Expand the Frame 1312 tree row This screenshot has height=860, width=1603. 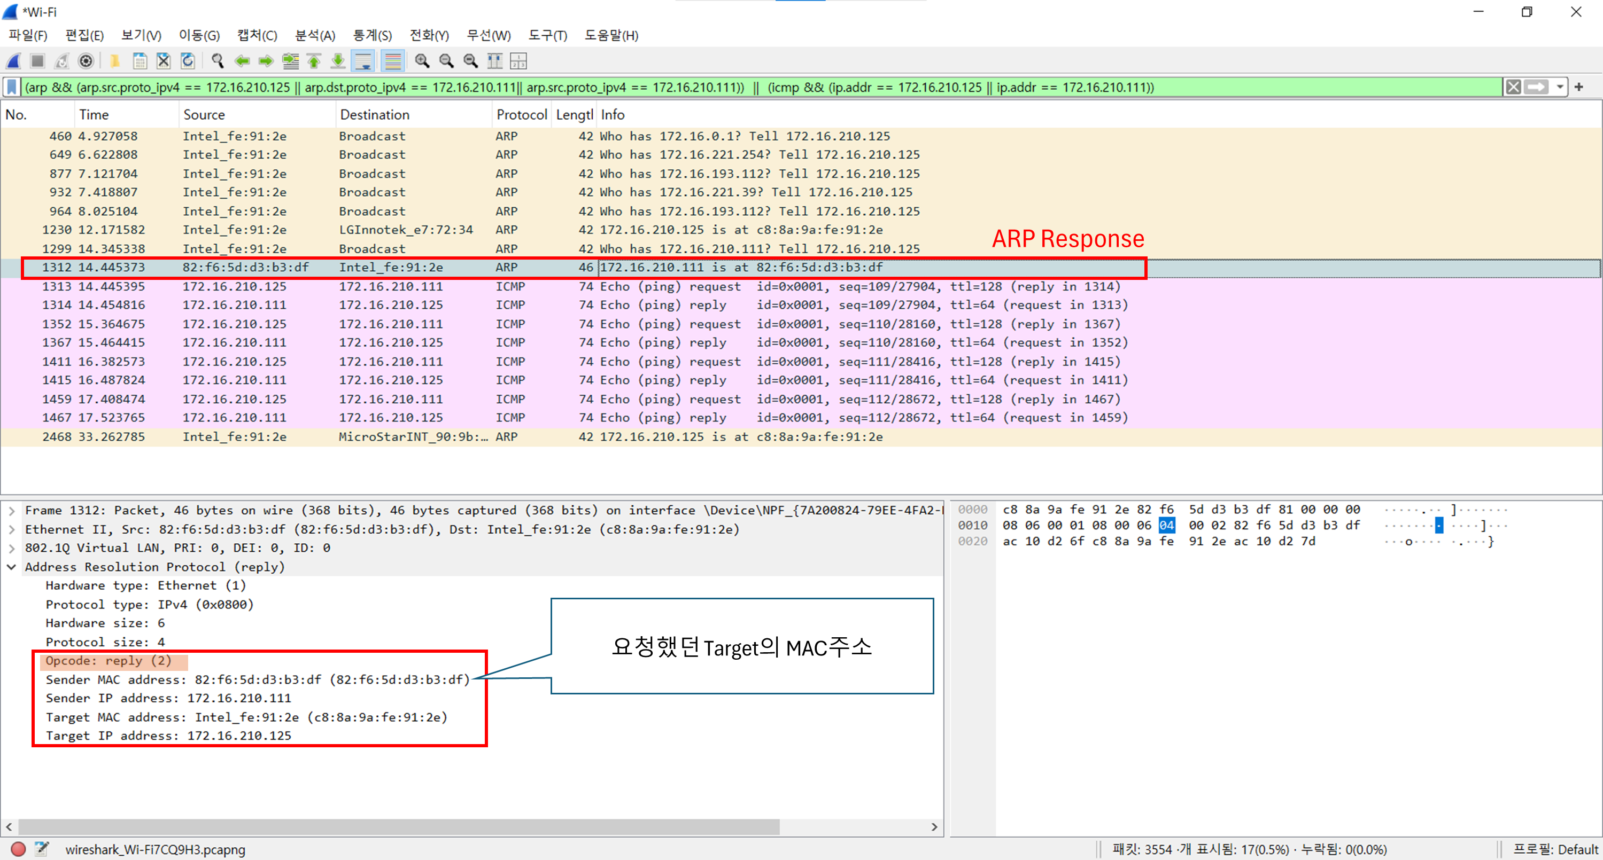pyautogui.click(x=12, y=511)
